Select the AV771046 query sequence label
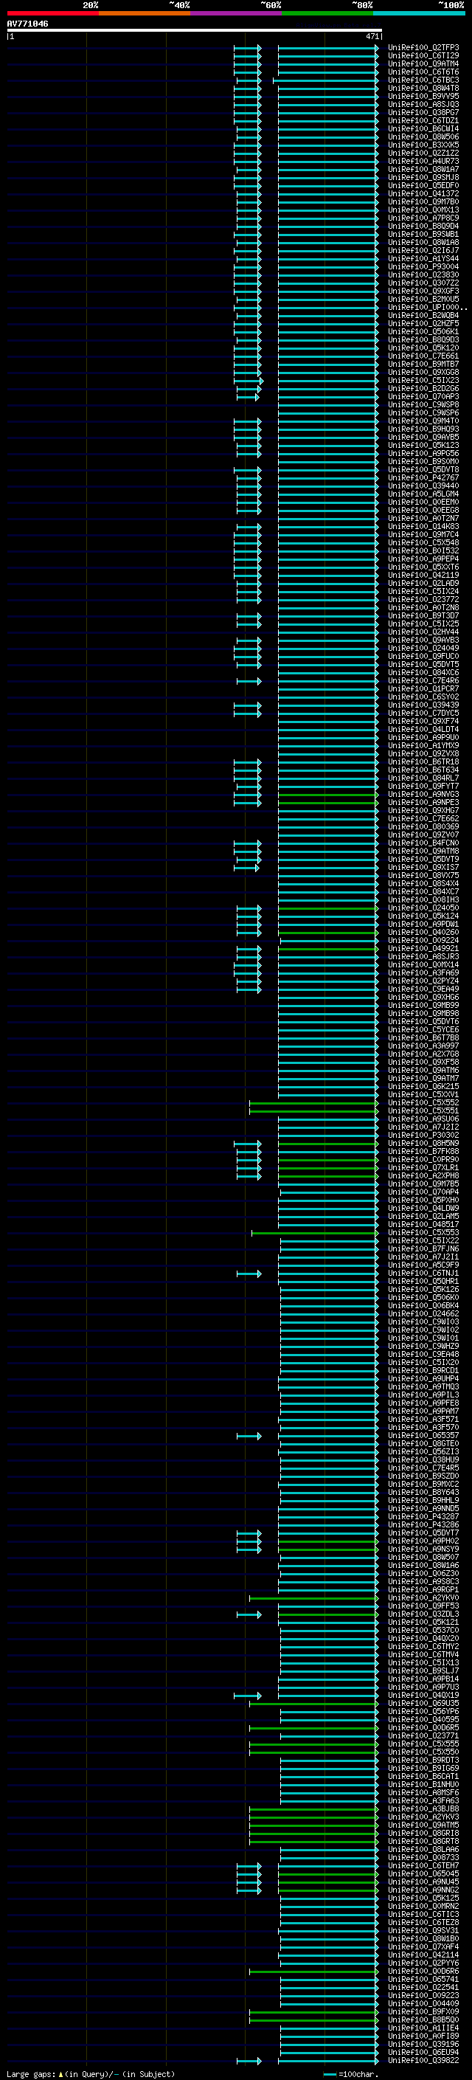This screenshot has height=2080, width=472. tap(27, 24)
